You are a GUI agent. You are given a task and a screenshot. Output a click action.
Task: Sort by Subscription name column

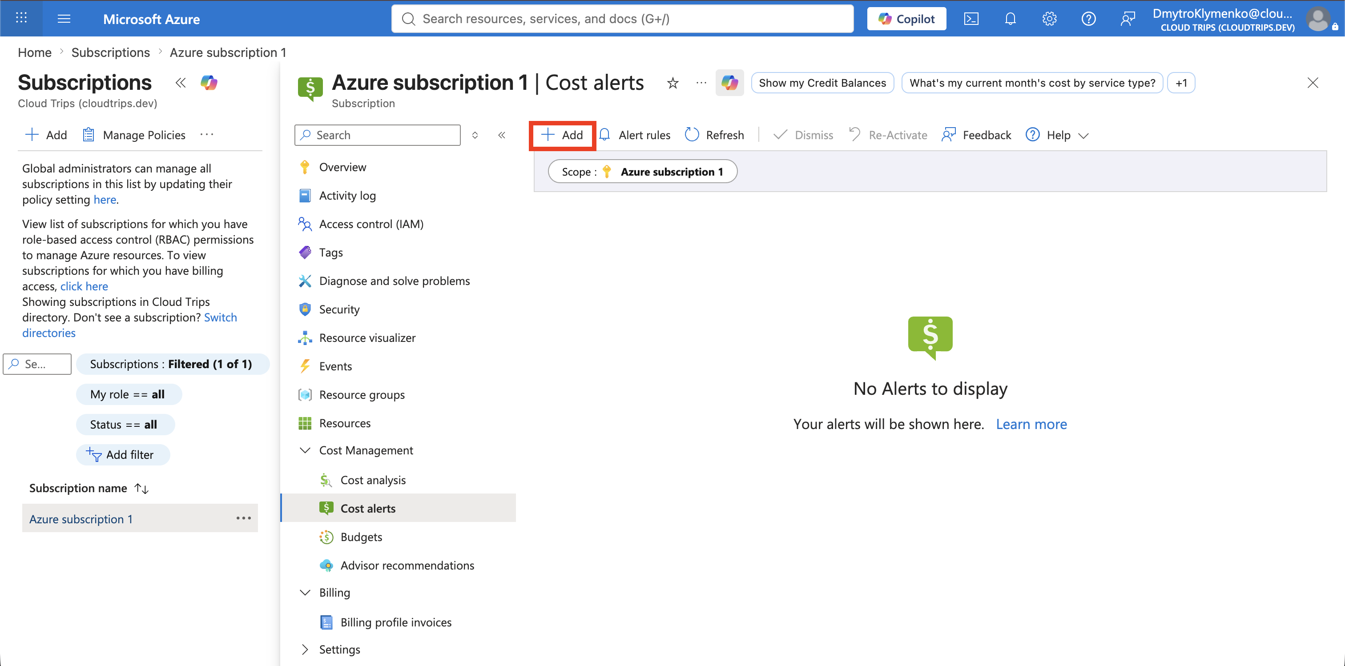89,488
